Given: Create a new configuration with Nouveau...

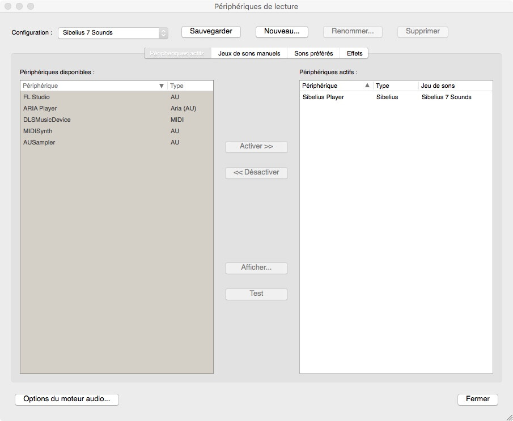Looking at the screenshot, I should point(282,32).
